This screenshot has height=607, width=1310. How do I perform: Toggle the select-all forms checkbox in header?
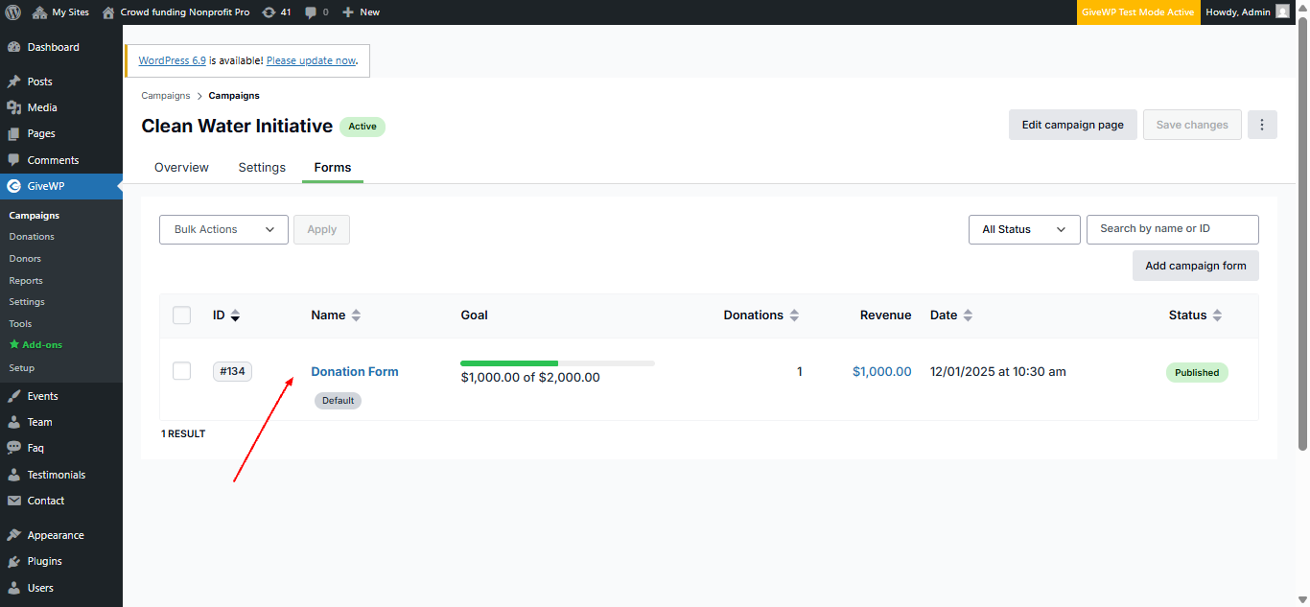coord(182,315)
